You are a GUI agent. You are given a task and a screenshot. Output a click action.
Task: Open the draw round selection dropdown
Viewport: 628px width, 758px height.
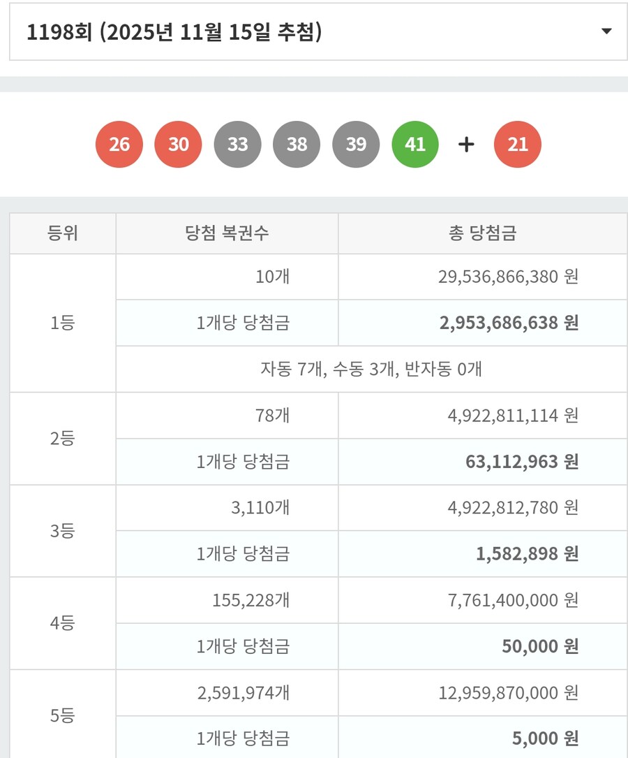(x=314, y=31)
